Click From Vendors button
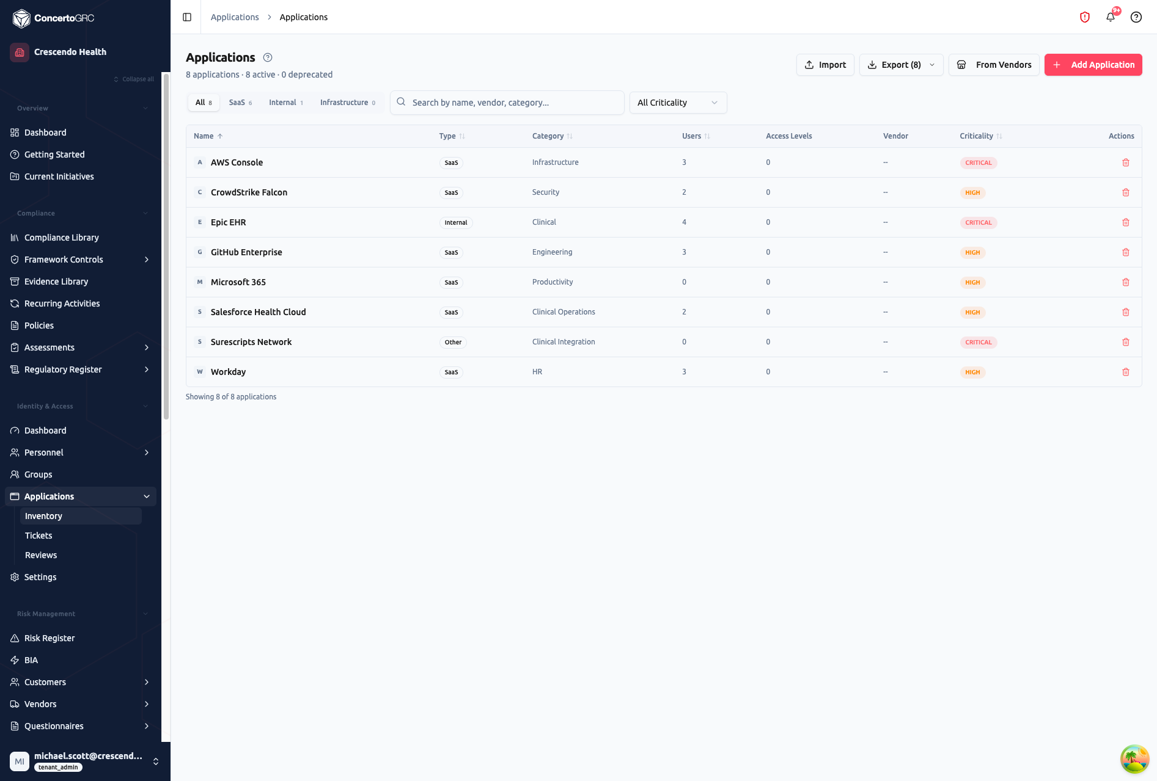The height and width of the screenshot is (781, 1157). (994, 65)
